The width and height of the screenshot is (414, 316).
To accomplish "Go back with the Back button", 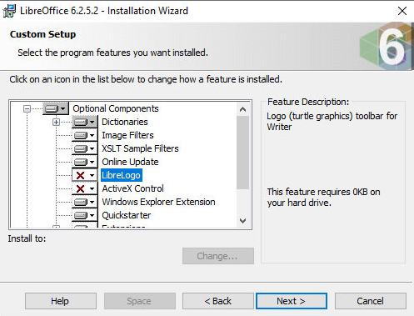I will tap(218, 301).
